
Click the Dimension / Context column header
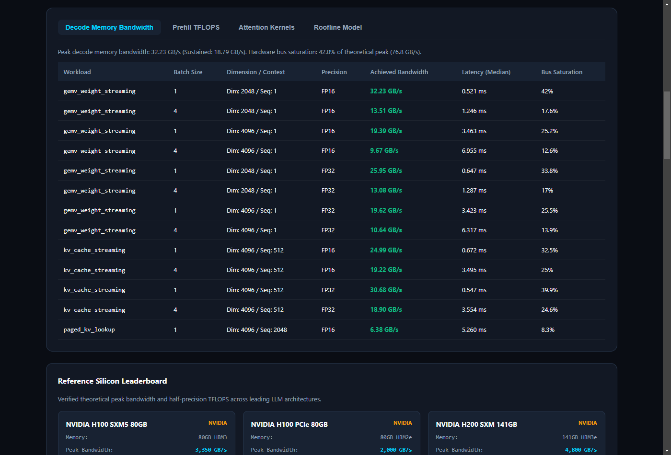point(256,72)
